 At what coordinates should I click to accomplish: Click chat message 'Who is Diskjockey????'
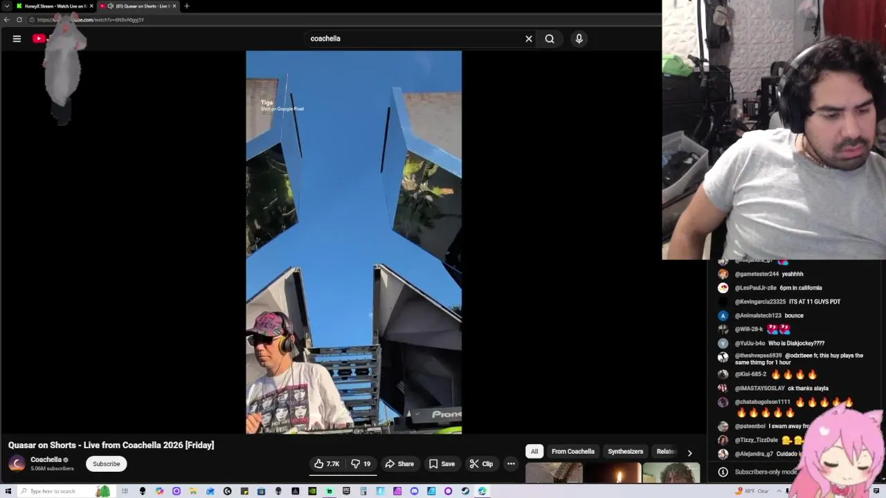click(796, 343)
